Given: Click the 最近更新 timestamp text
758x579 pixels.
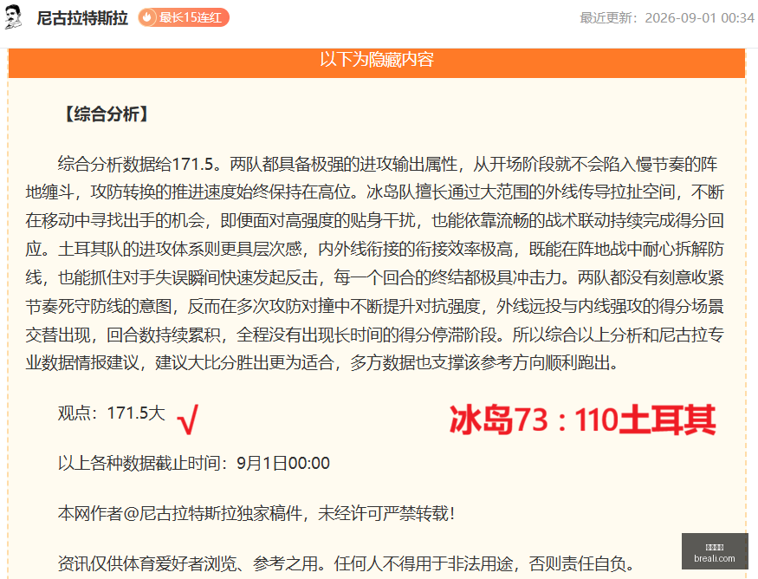Looking at the screenshot, I should pyautogui.click(x=667, y=18).
